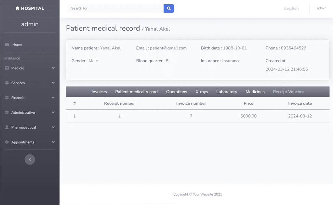
Task: Click the Medical table icon in sidebar
Action: (7, 68)
